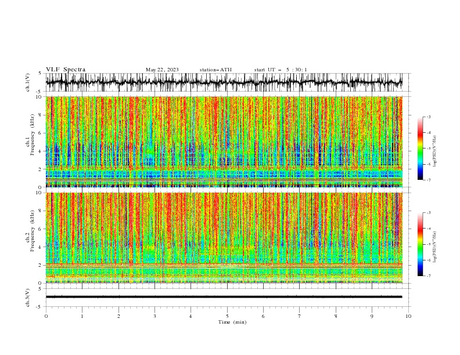The height and width of the screenshot is (355, 460).
Task: Click time axis tick label "5"
Action: [227, 316]
